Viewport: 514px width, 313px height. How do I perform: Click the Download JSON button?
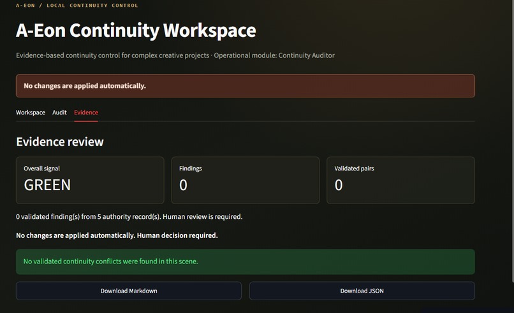point(362,291)
